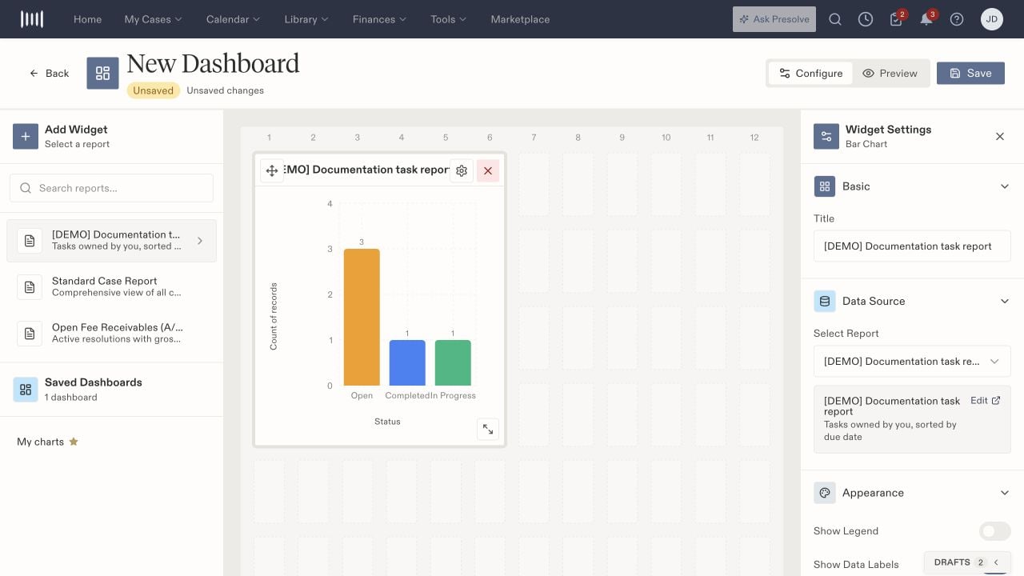Expand the Calendar menu
This screenshot has width=1024, height=576.
(234, 19)
